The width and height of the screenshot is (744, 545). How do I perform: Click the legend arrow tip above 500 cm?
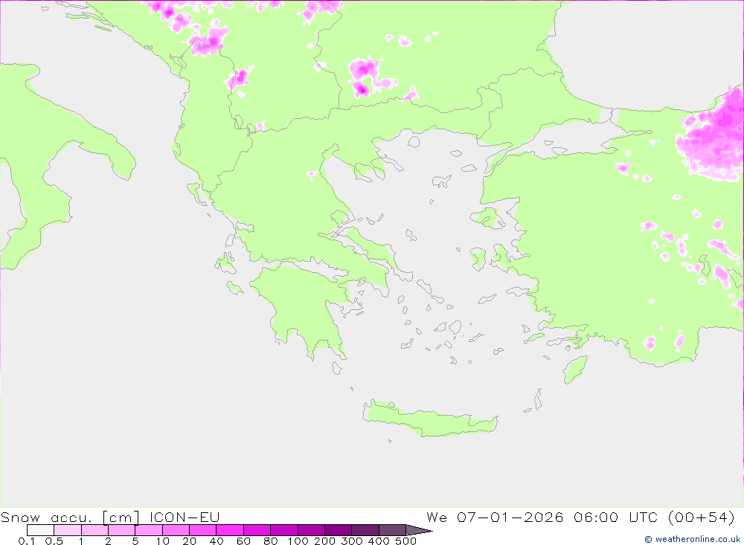tap(420, 530)
